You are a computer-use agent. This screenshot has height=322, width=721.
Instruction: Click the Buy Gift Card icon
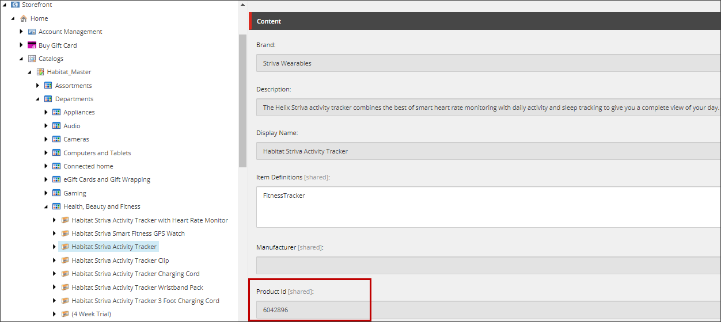[32, 45]
